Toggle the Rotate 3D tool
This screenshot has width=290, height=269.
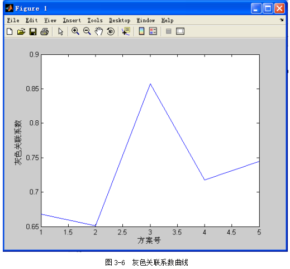(111, 31)
